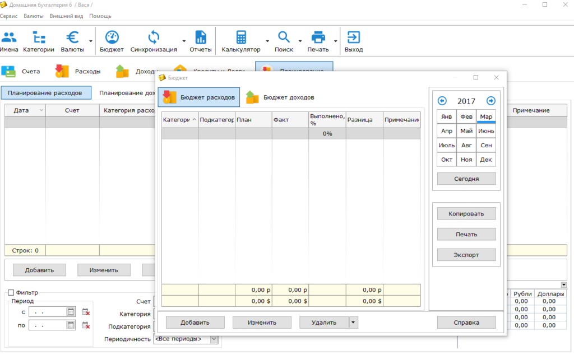Viewport: 574px width, 355px height.
Task: Click the period start date field
Action: (x=47, y=311)
